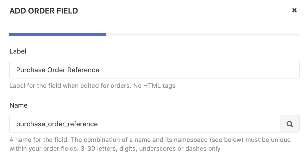
Task: Click the "No HTML tags" hint text
Action: tap(154, 86)
